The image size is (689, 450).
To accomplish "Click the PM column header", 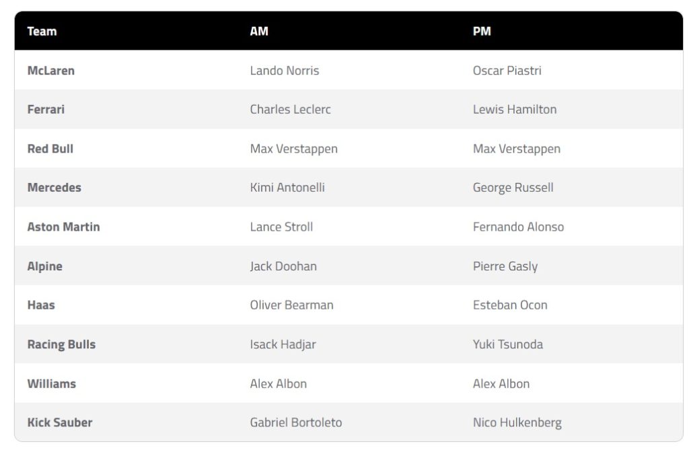I will coord(482,32).
